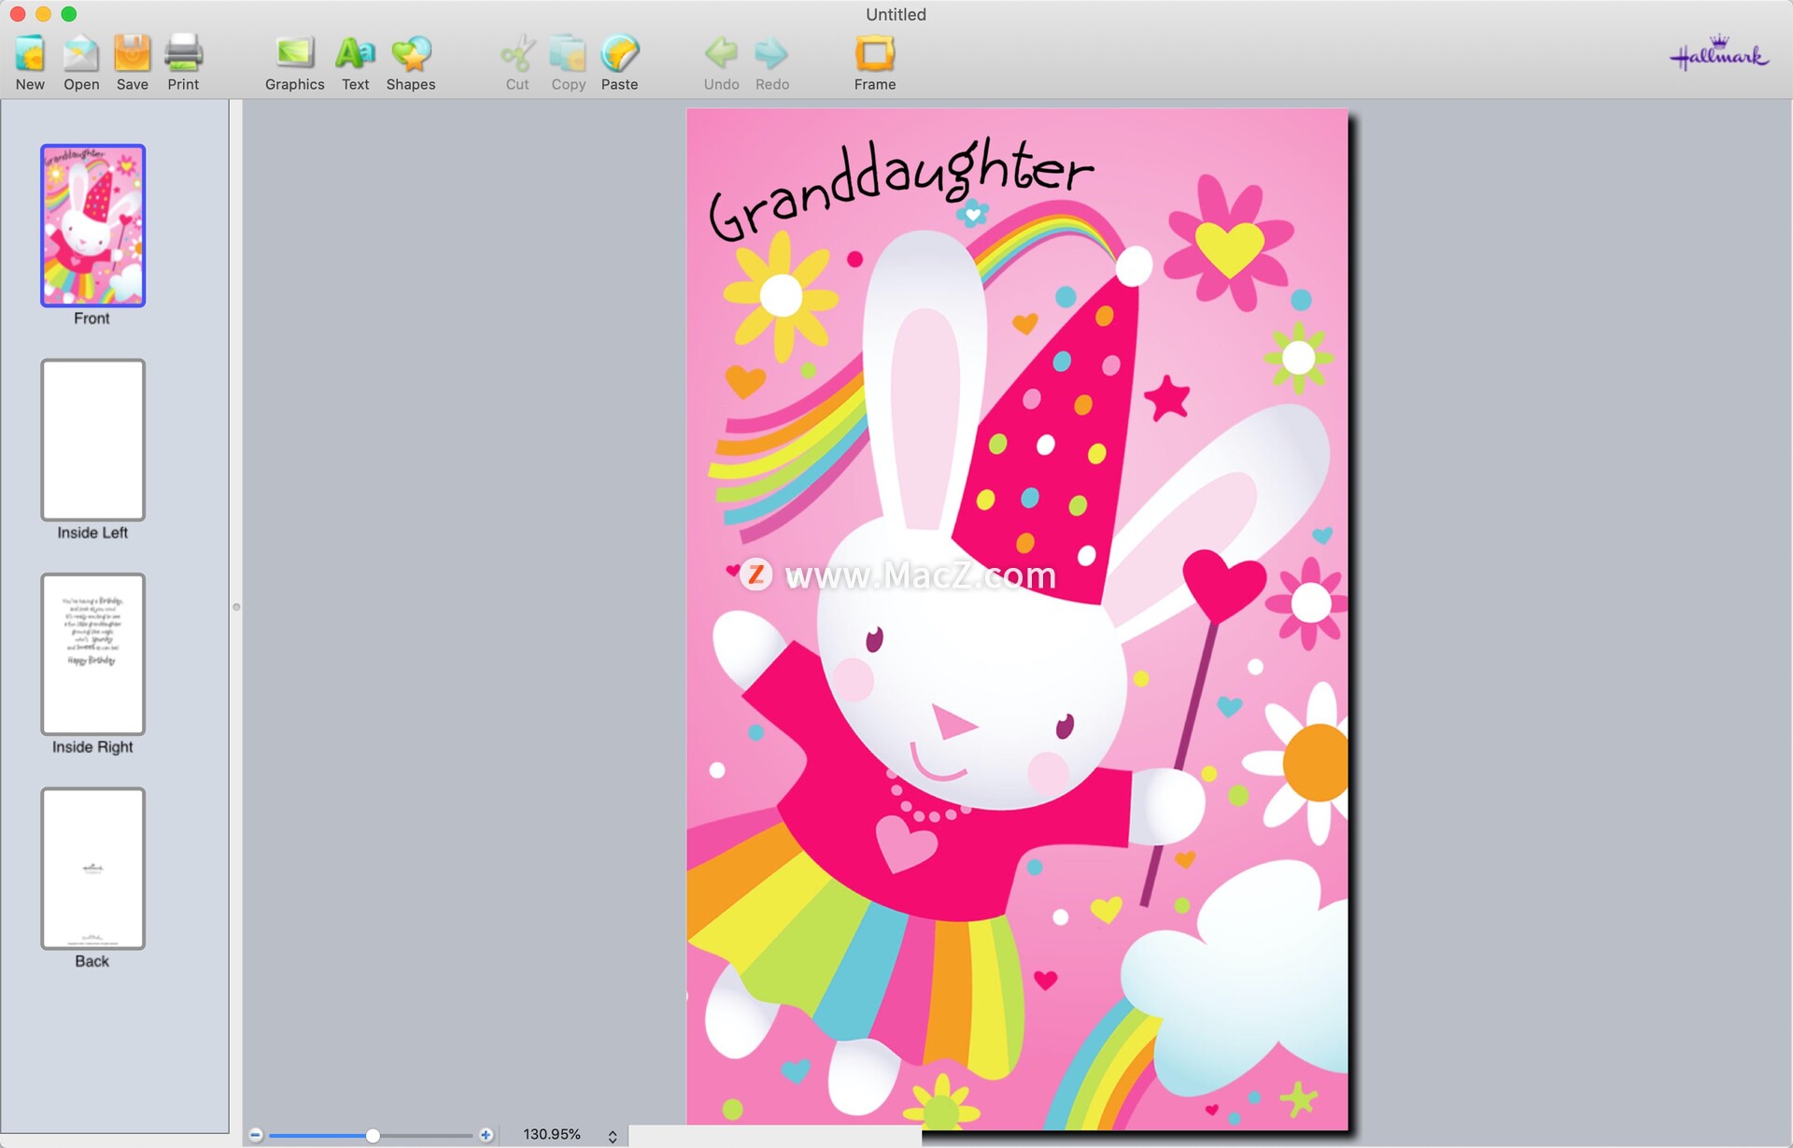Print the card with Print icon
1793x1148 pixels.
pyautogui.click(x=183, y=54)
